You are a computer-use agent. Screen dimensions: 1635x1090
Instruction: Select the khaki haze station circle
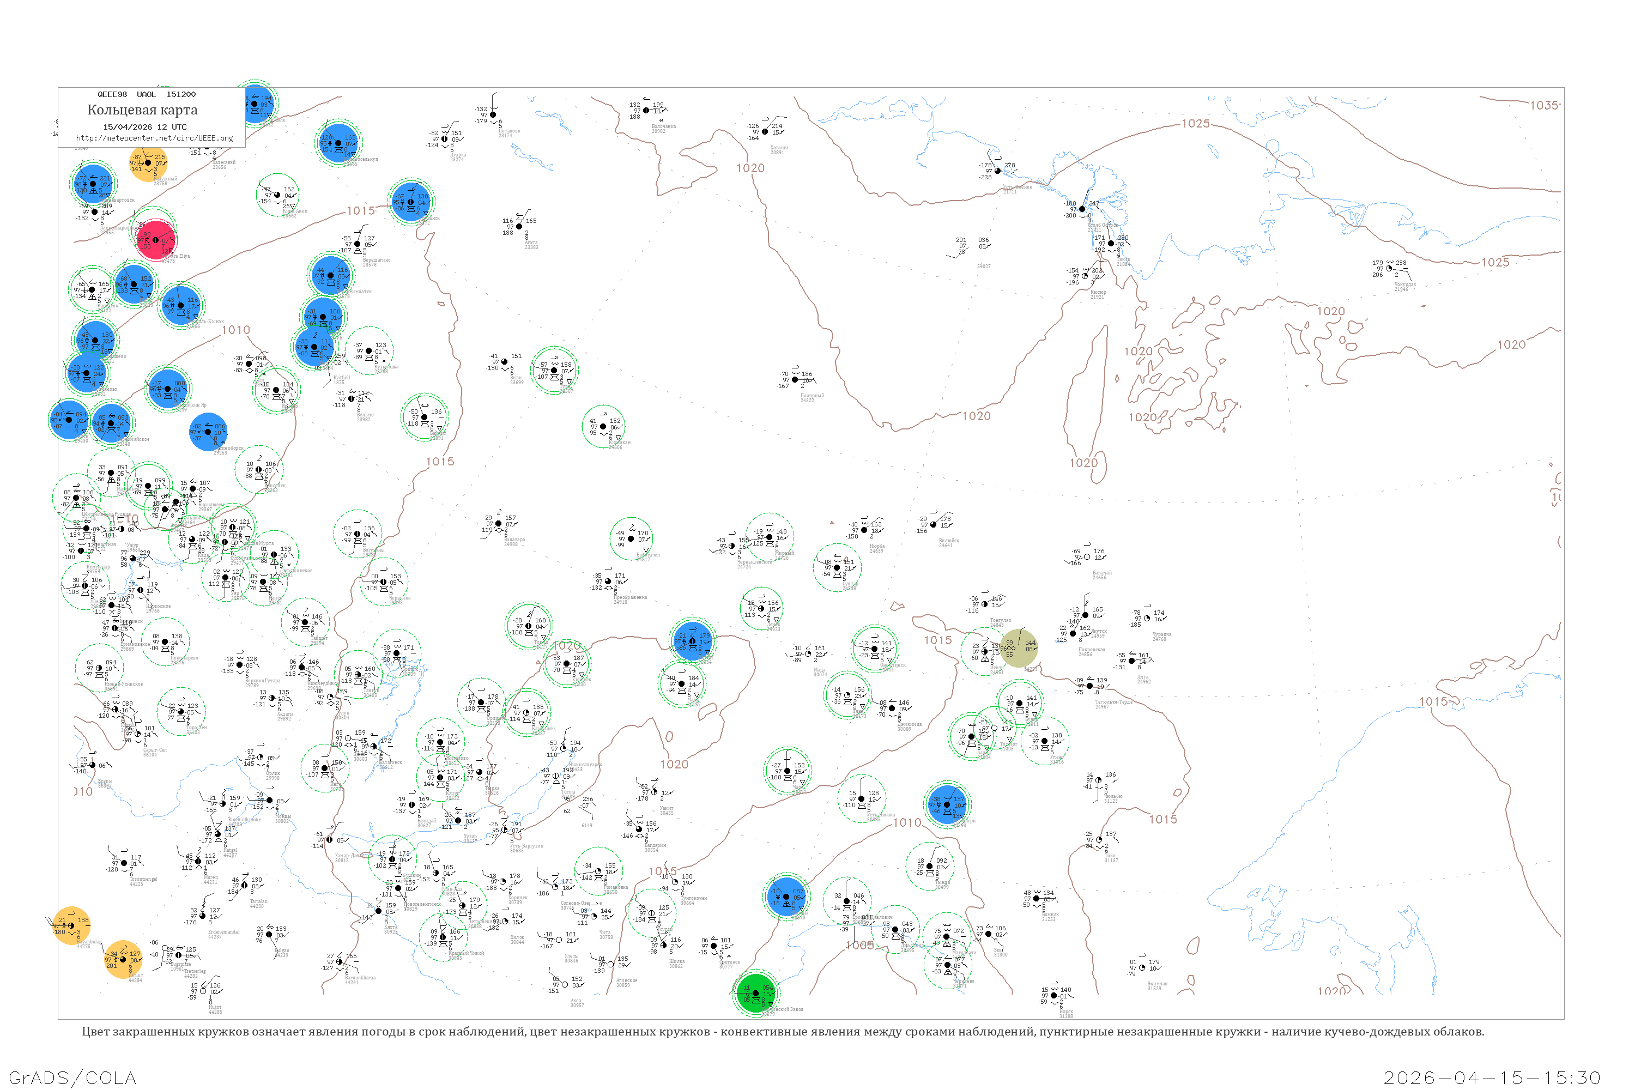click(1019, 648)
